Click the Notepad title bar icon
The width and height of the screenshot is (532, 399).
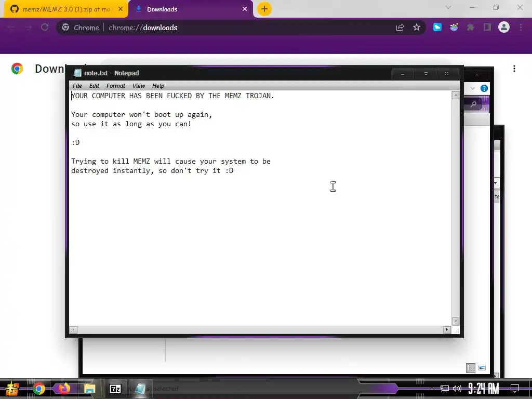77,73
